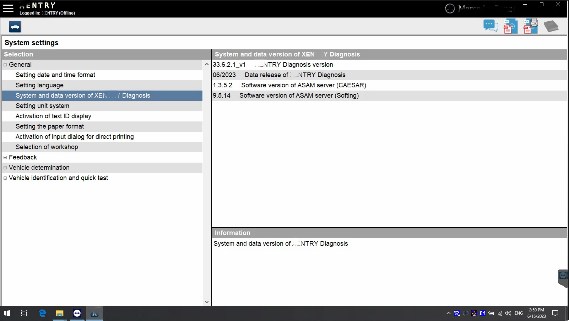
Task: Expand Vehicle identification and quick test node
Action: click(x=5, y=178)
